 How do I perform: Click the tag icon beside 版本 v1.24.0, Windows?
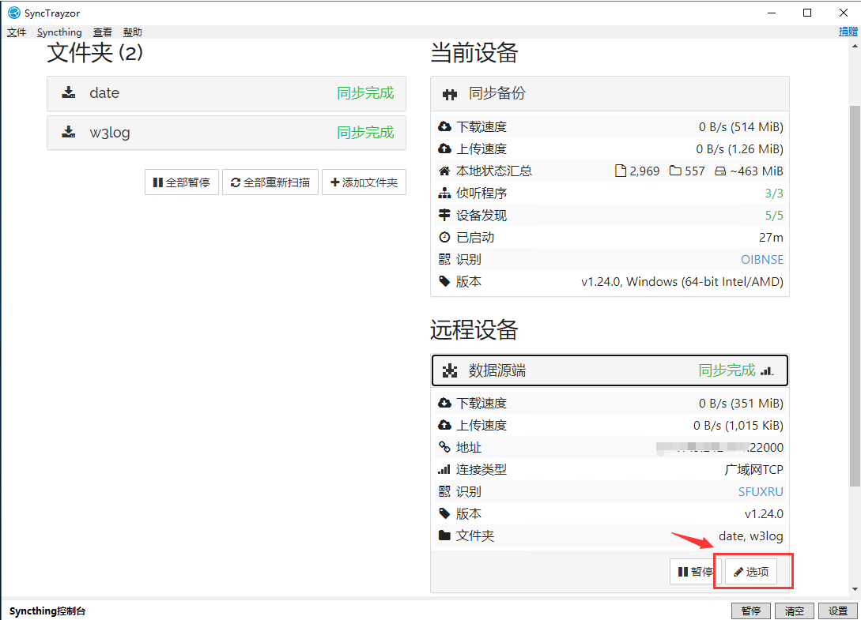tap(444, 281)
